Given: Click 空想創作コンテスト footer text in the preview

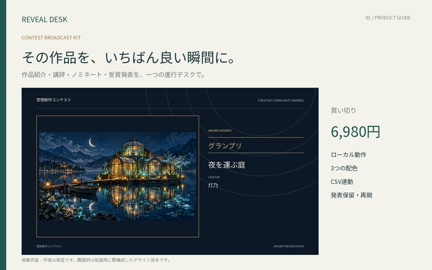Looking at the screenshot, I should tap(49, 246).
